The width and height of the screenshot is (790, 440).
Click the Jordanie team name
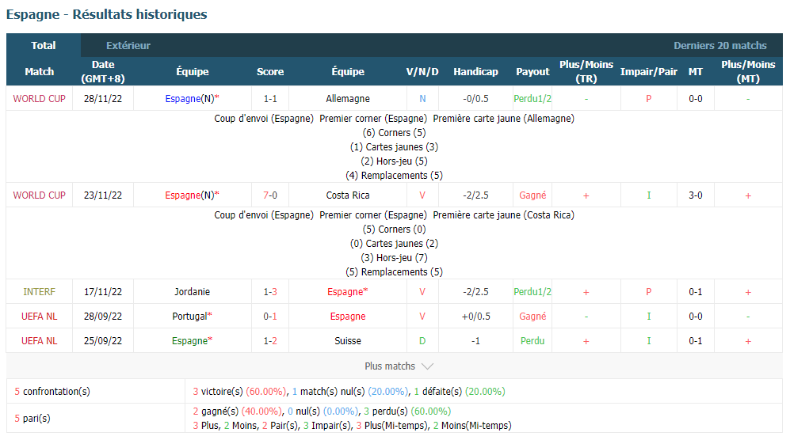pyautogui.click(x=192, y=292)
